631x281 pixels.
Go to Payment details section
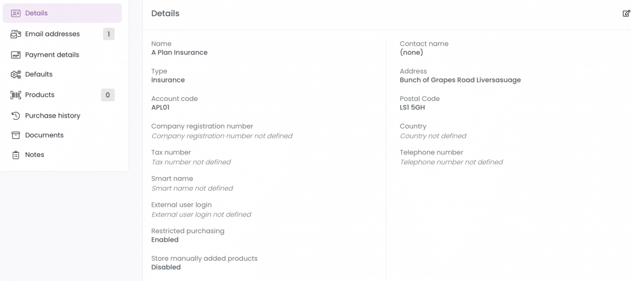point(62,55)
